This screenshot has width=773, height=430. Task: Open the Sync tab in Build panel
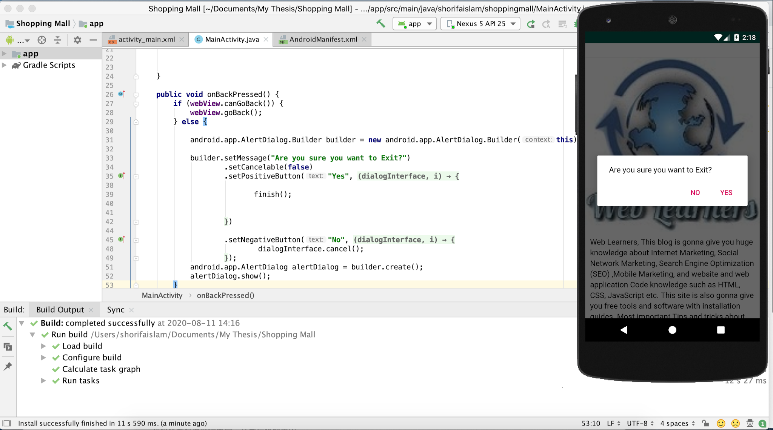coord(115,309)
